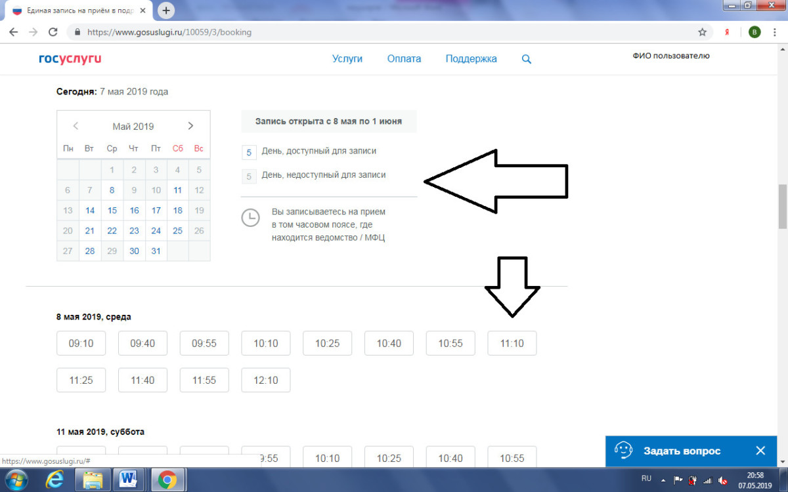
Task: Go to next month in calendar
Action: (x=190, y=126)
